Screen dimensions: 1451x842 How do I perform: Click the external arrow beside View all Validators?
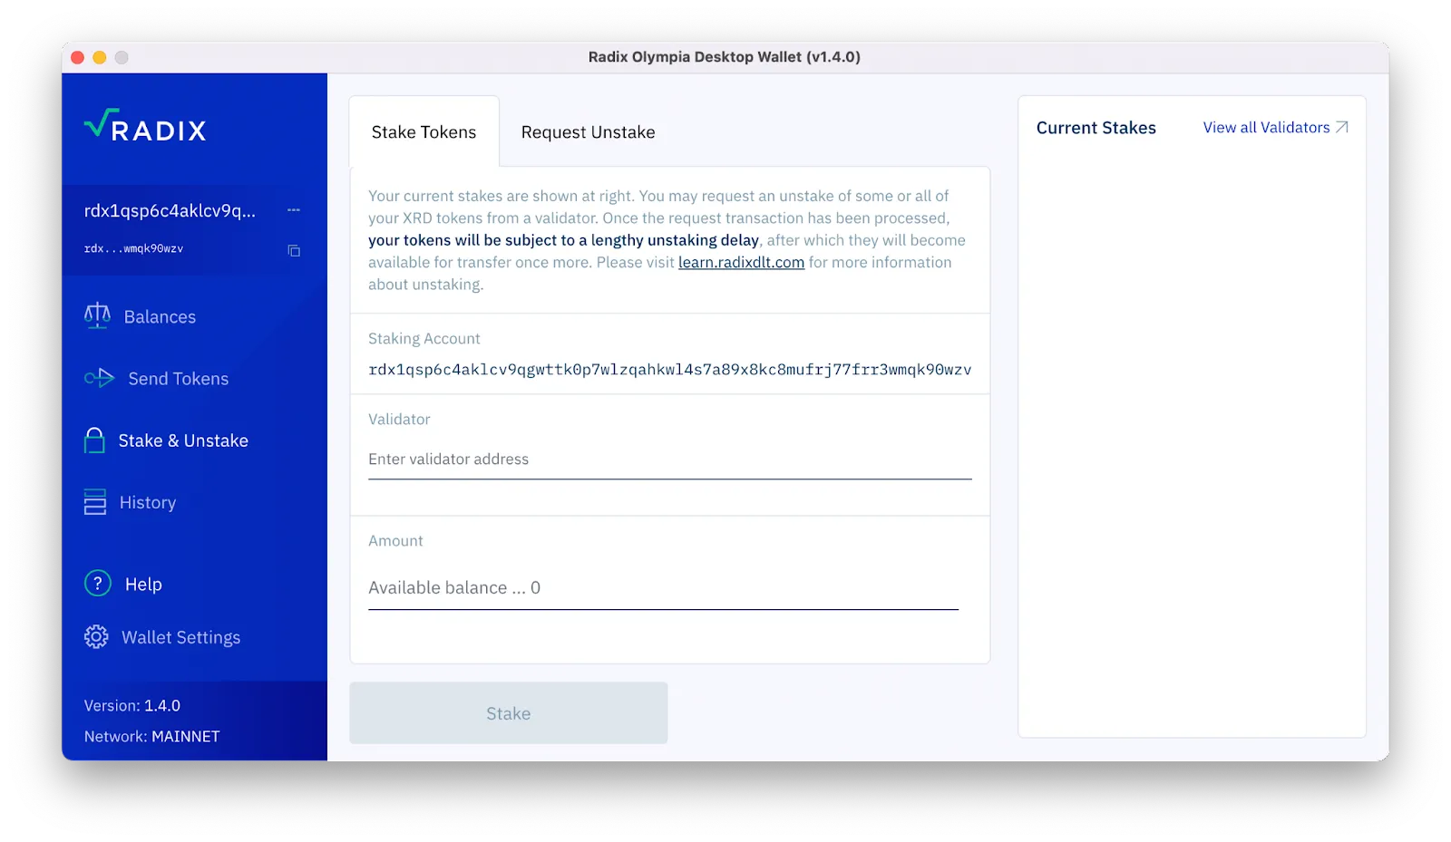pos(1342,127)
